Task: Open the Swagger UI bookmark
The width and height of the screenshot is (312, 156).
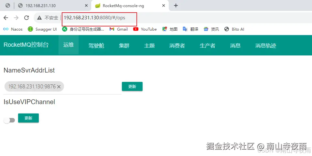Action: 42,29
